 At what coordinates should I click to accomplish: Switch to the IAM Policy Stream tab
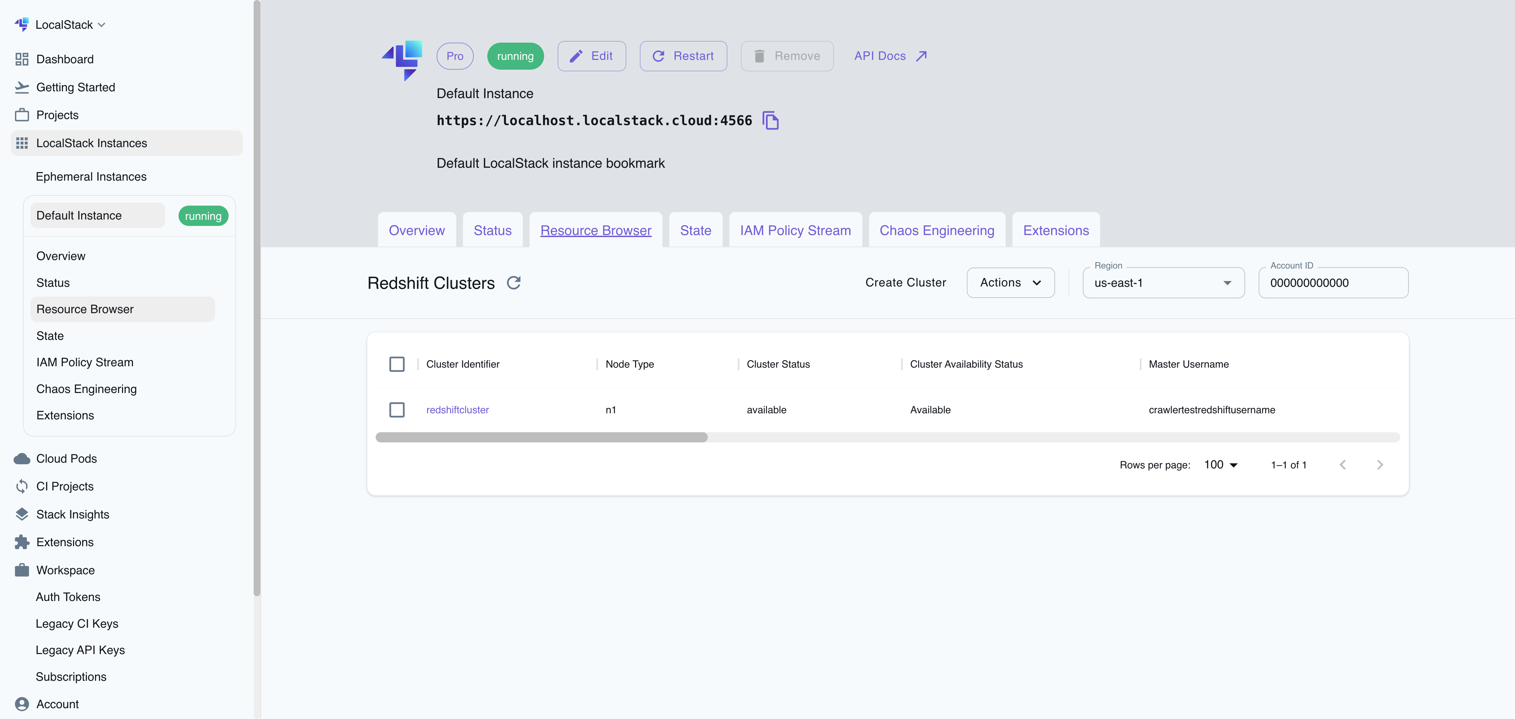pyautogui.click(x=795, y=230)
